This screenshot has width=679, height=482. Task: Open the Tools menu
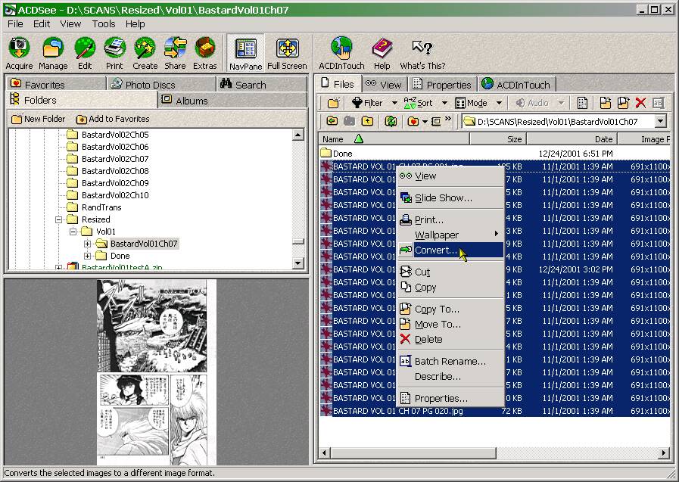coord(104,23)
